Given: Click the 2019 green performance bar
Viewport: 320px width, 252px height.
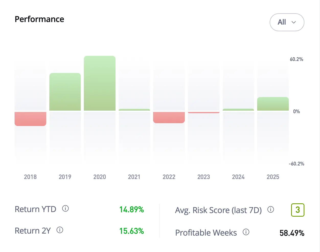Looking at the screenshot, I should pyautogui.click(x=65, y=92).
